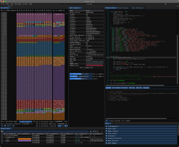This screenshot has height=147, width=179.
Task: Click the filter icon in Pattern Data
Action: (2, 131)
